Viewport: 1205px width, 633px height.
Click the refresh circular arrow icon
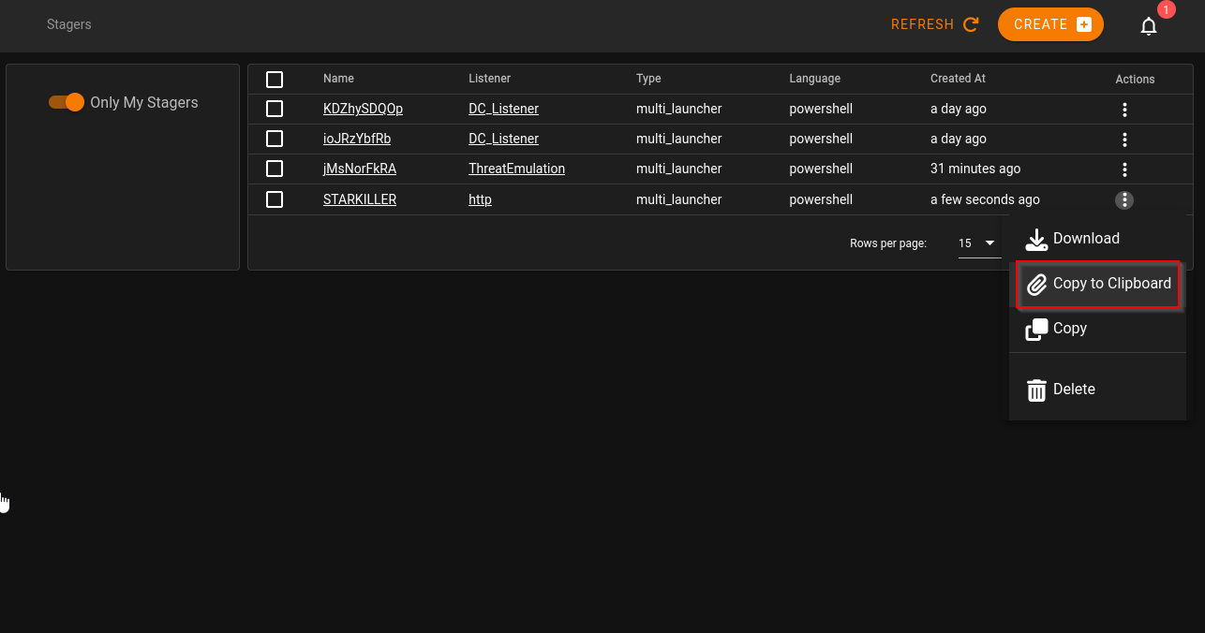(971, 24)
